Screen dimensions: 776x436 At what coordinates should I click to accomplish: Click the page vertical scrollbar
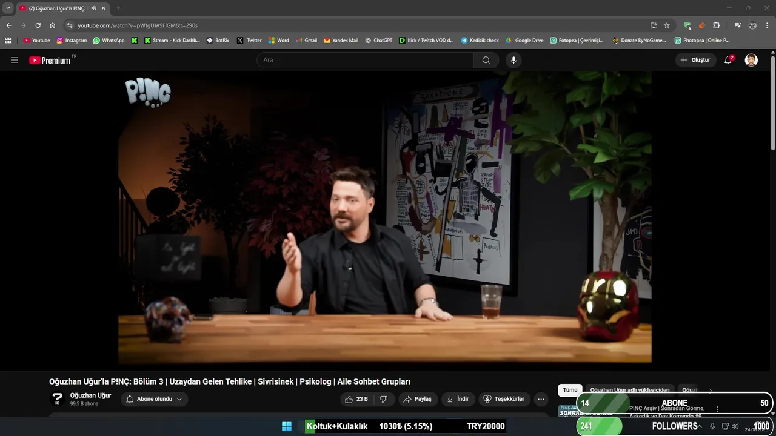coord(772,103)
